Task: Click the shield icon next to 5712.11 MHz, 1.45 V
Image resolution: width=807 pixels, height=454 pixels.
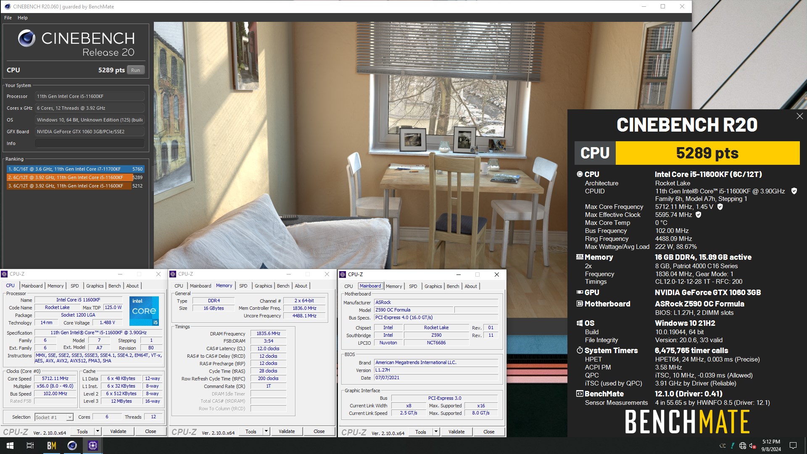Action: point(720,207)
